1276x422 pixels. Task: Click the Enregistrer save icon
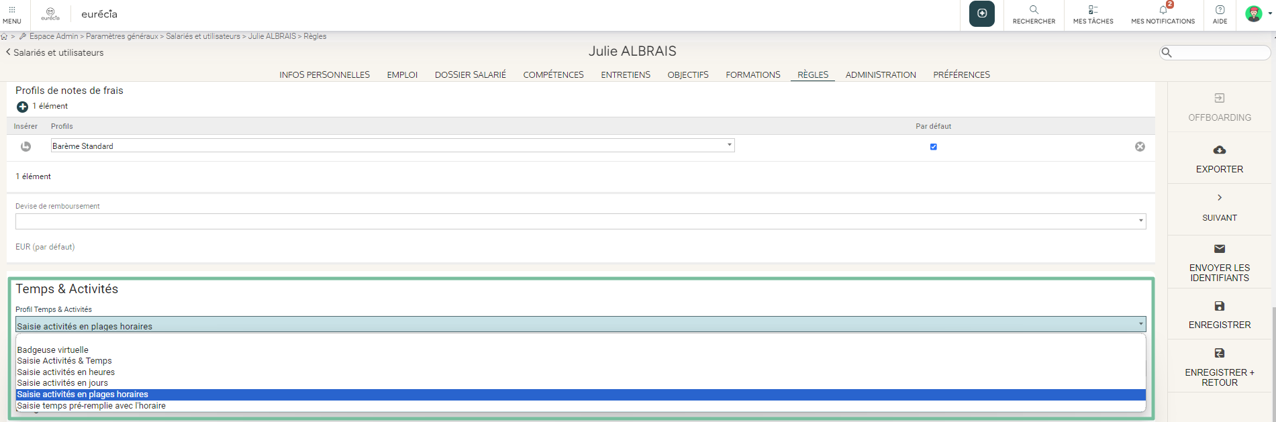(x=1220, y=306)
